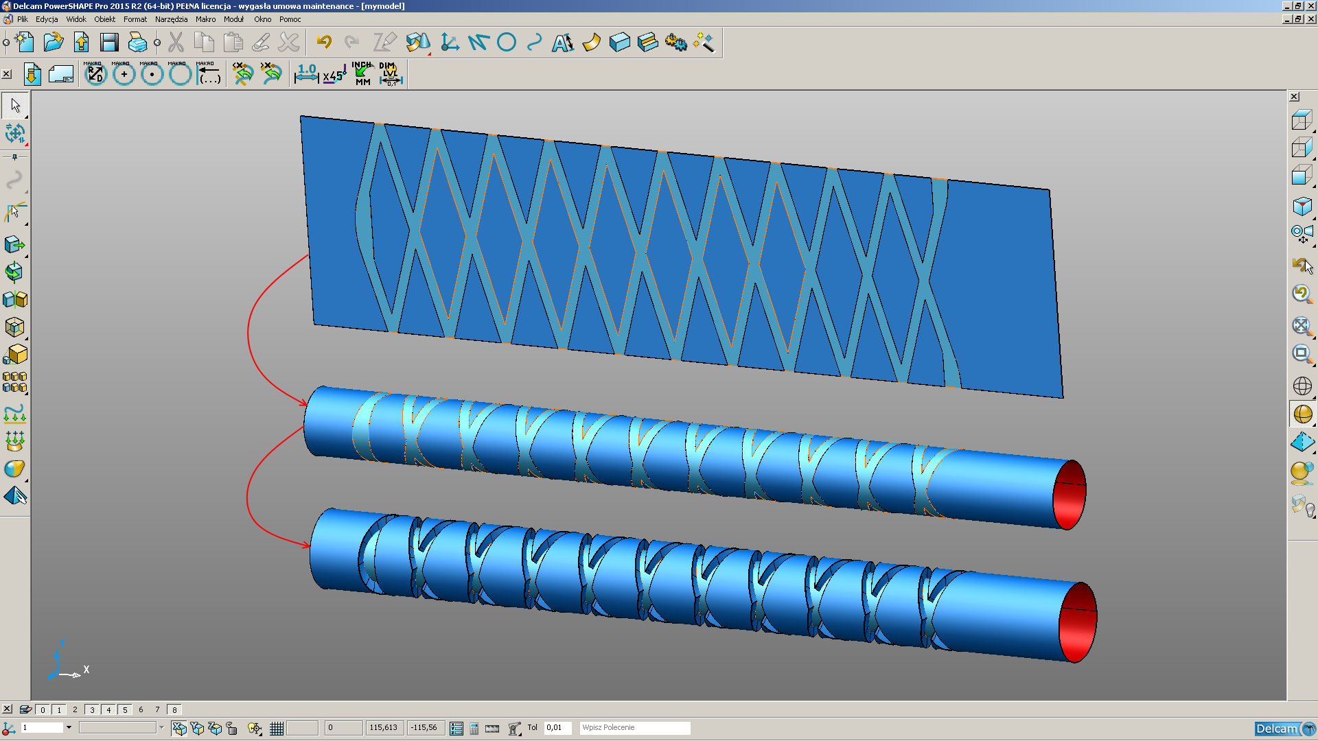This screenshot has height=741, width=1318.
Task: Activate shaded view with the golden ball icon
Action: coord(1303,414)
